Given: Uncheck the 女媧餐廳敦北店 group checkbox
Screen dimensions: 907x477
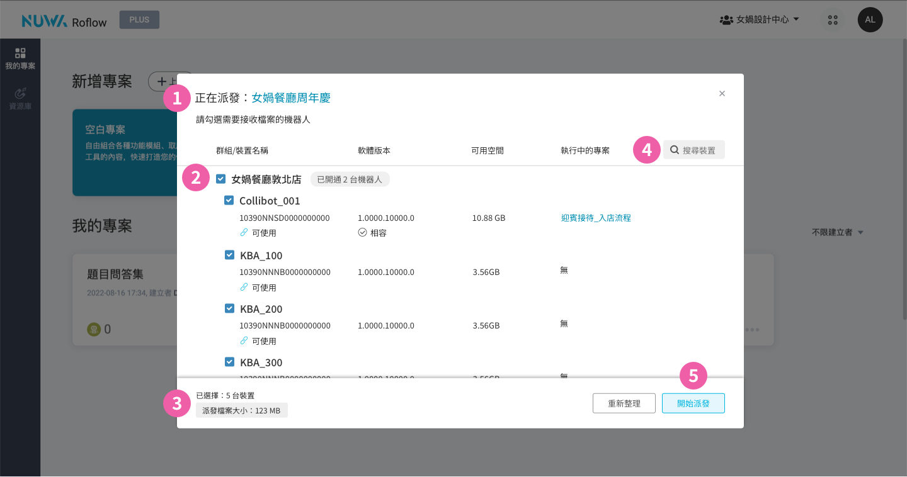Looking at the screenshot, I should (x=220, y=179).
